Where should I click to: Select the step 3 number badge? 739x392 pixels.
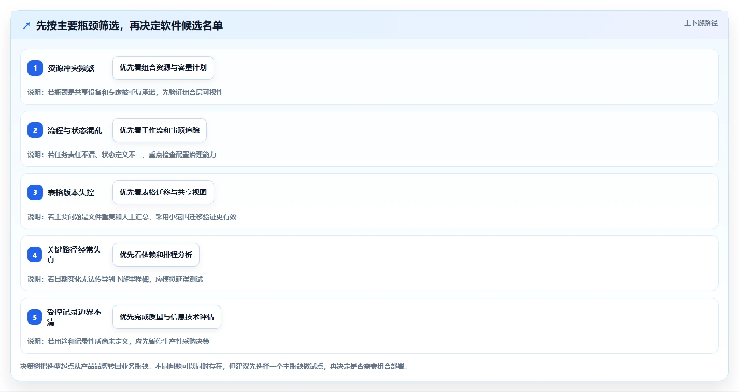(35, 192)
